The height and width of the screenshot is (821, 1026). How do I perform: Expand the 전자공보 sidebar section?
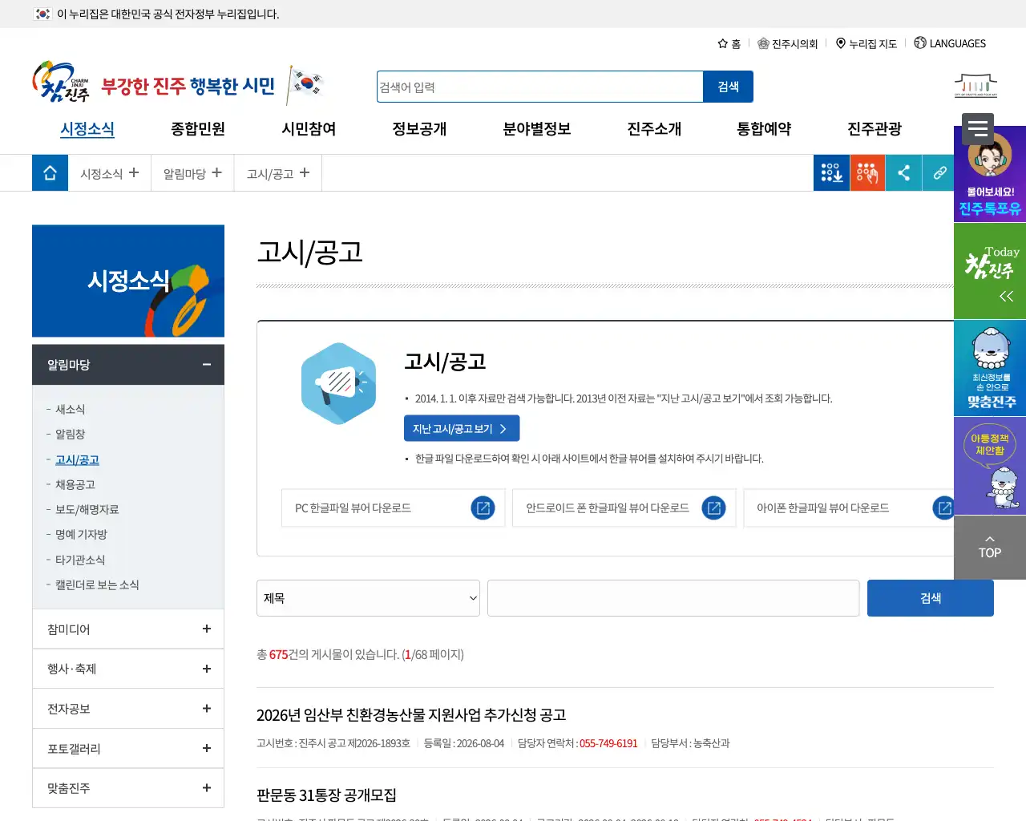point(128,709)
